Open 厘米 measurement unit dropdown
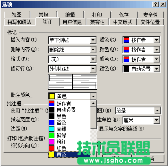This screenshot has height=167, width=168. (x=157, y=120)
